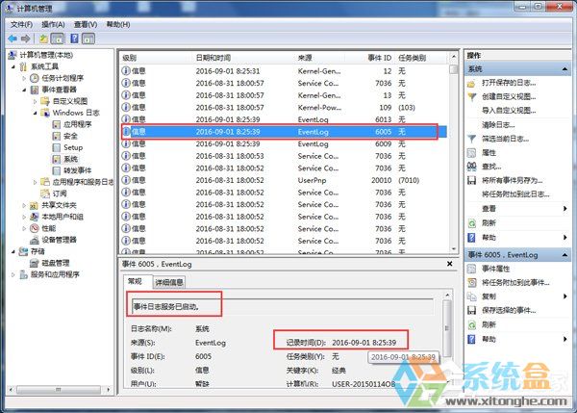Screen dimensions: 577x413
Task: Expand the 自定义视图 node arrow
Action: point(36,101)
